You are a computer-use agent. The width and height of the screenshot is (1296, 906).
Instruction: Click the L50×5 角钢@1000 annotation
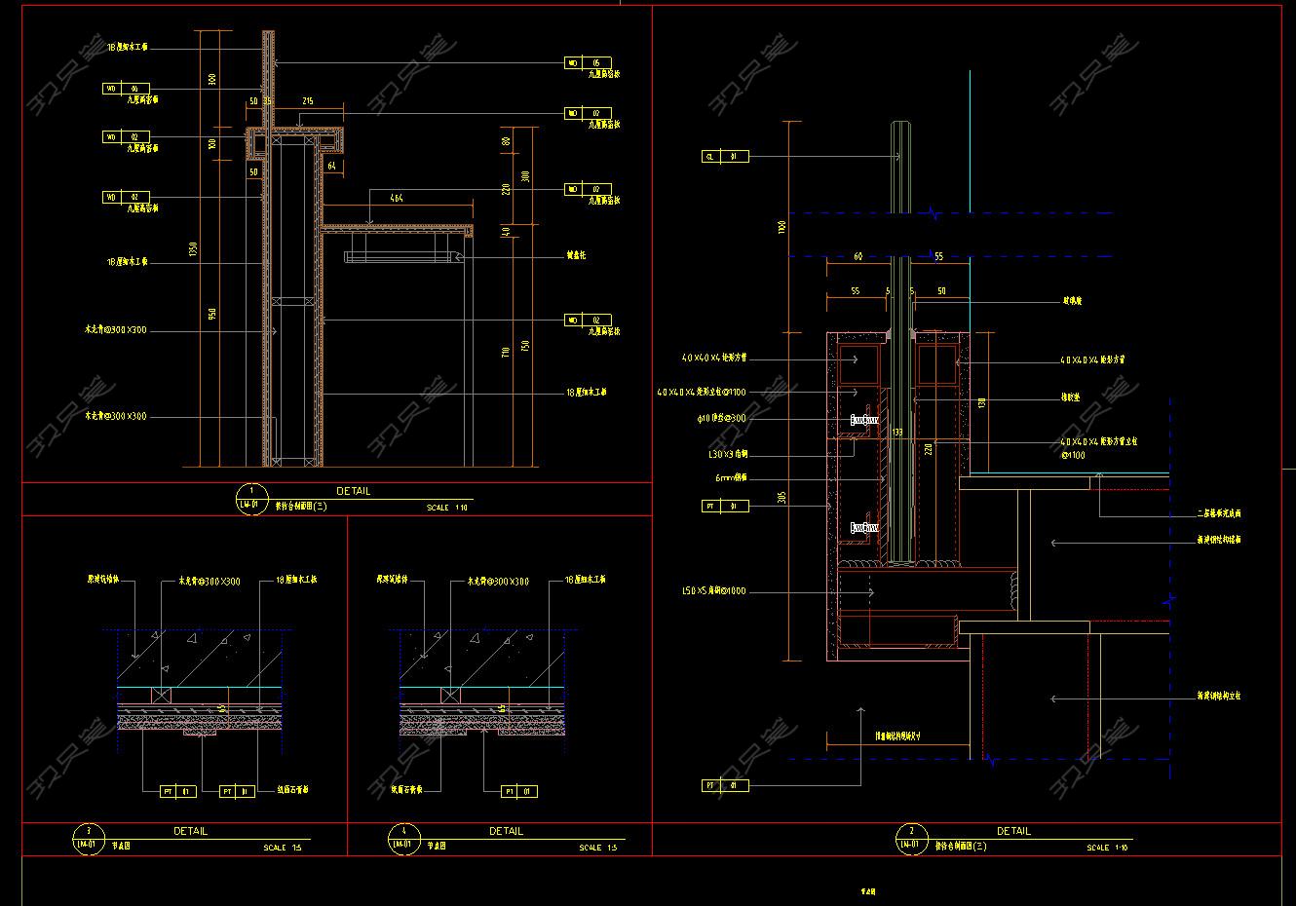tap(713, 590)
